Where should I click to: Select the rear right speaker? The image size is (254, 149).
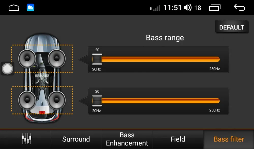tap(57, 100)
